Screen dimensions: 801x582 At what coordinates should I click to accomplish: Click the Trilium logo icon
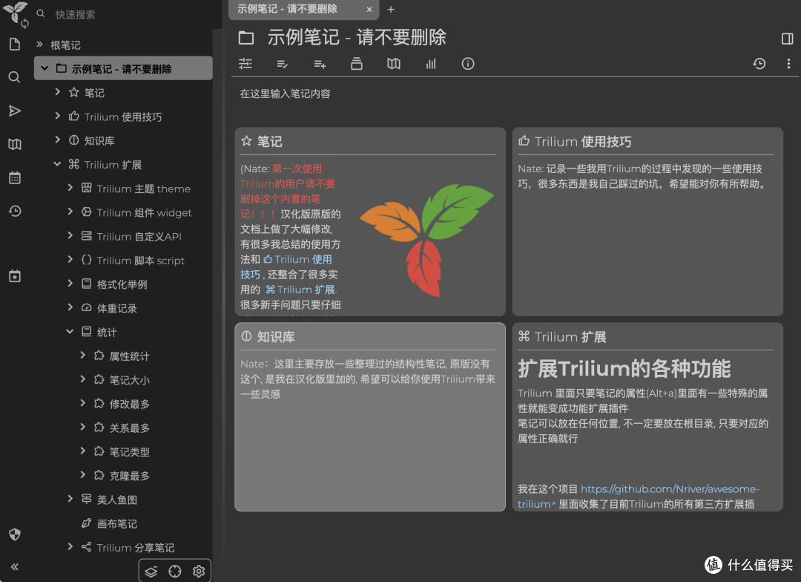14,13
